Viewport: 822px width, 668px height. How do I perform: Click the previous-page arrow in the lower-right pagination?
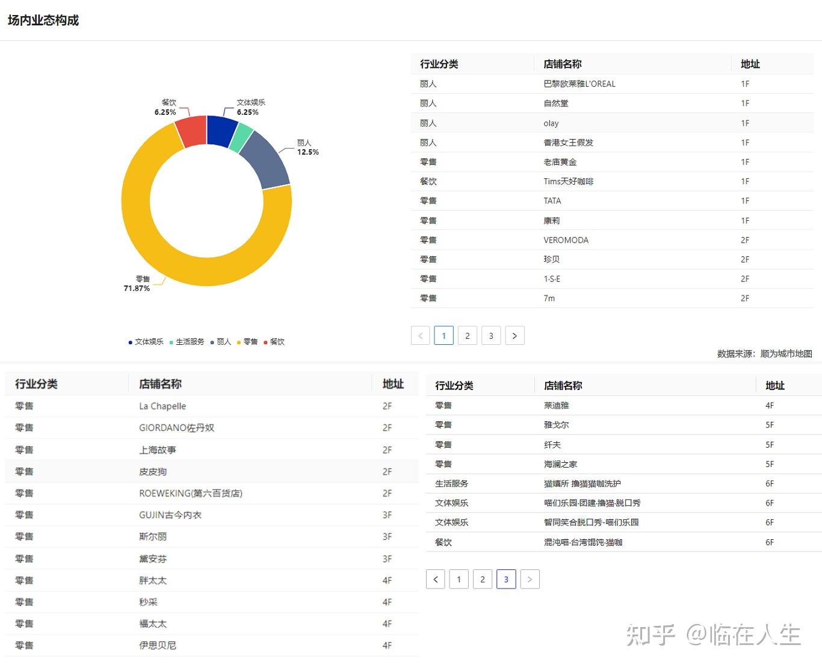coord(436,579)
